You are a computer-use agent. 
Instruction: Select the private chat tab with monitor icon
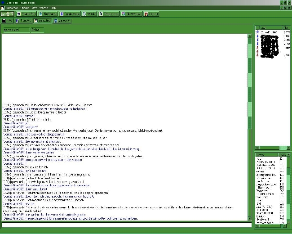click(62, 21)
